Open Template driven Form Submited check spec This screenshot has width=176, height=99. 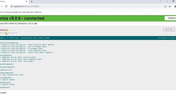22,59
